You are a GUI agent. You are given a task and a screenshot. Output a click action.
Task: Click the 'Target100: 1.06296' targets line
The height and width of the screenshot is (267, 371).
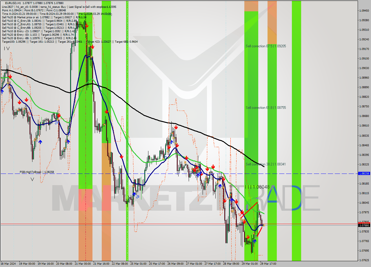coord(70,42)
